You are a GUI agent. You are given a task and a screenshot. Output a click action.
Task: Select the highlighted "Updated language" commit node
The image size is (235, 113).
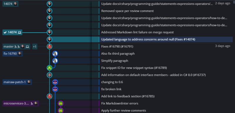click(x=49, y=39)
